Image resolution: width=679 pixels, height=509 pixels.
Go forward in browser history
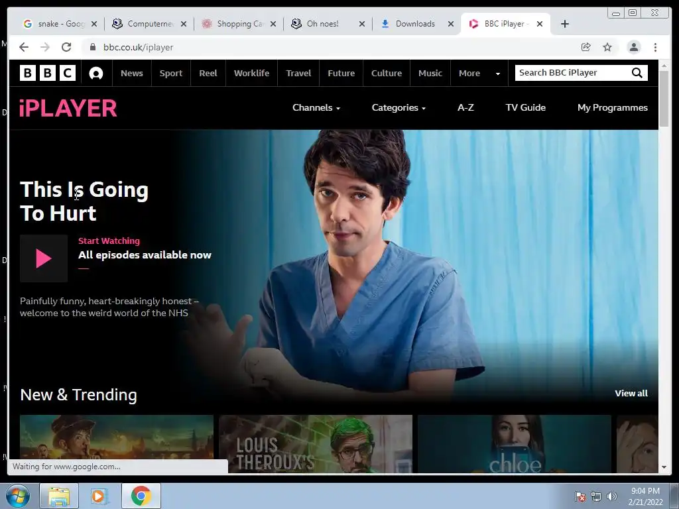pyautogui.click(x=45, y=47)
